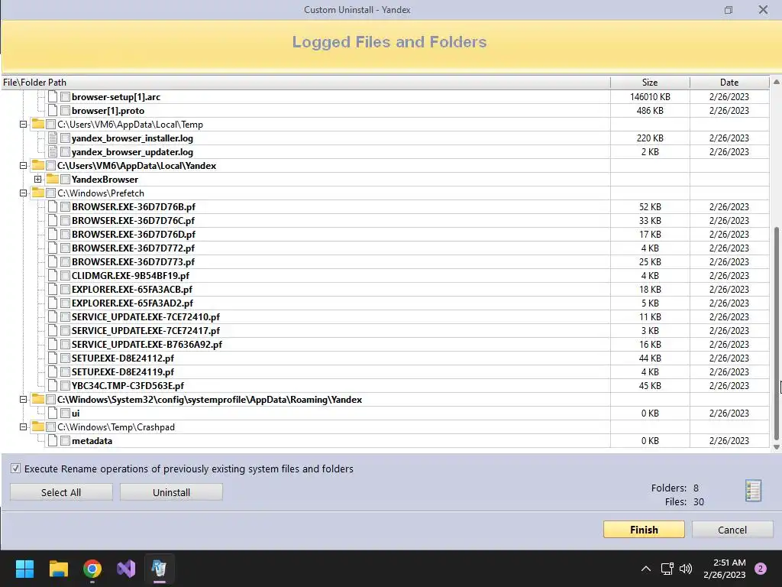Collapse the systemprofile AppData Roaming Yandex node
The width and height of the screenshot is (782, 587).
(24, 399)
